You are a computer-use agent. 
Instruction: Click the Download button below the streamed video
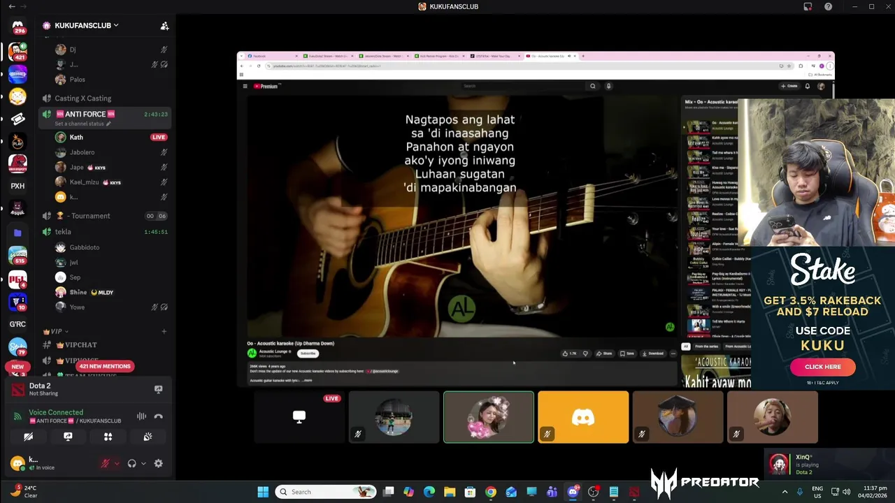click(652, 353)
